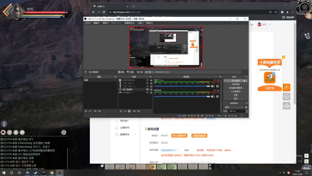Pop out the 控件 controls dock
This screenshot has width=312, height=176.
pyautogui.click(x=246, y=77)
